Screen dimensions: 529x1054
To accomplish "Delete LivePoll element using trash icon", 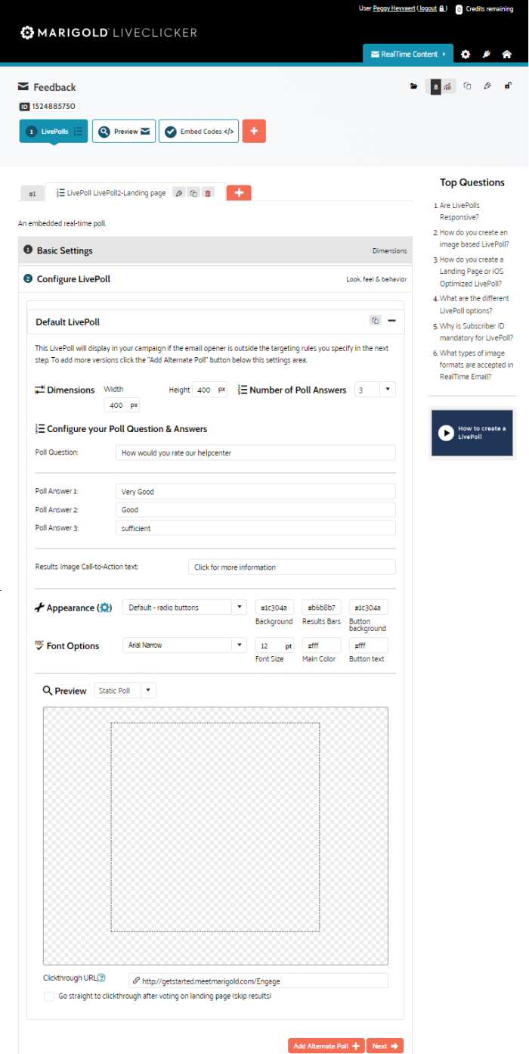I will click(x=207, y=193).
